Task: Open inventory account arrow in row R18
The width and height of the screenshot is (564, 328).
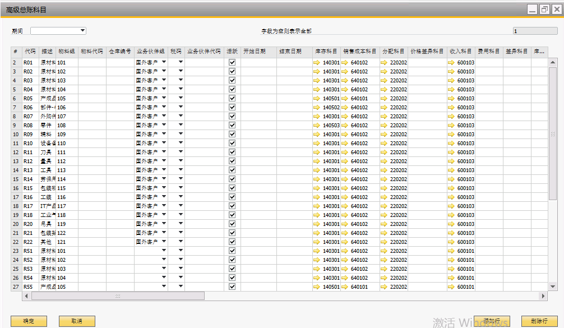Action: tap(317, 215)
